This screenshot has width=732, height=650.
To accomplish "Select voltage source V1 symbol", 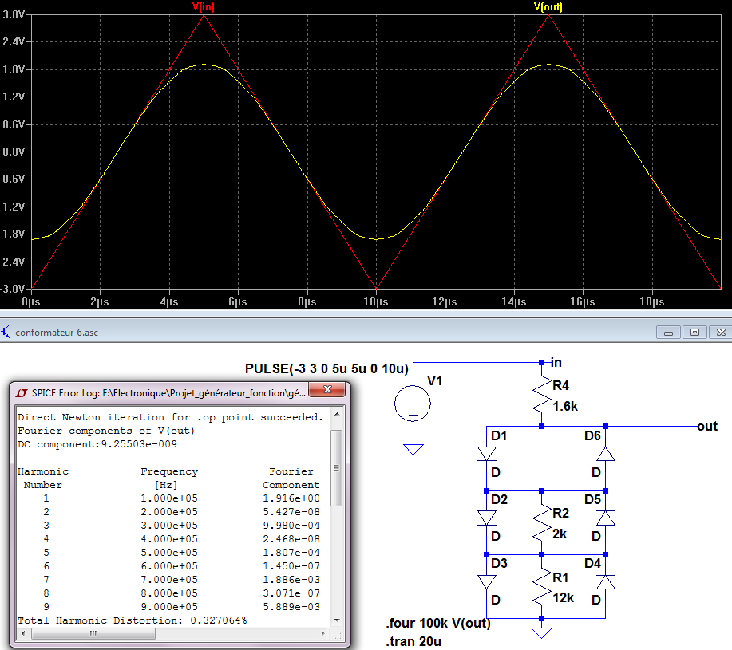I will tap(413, 404).
